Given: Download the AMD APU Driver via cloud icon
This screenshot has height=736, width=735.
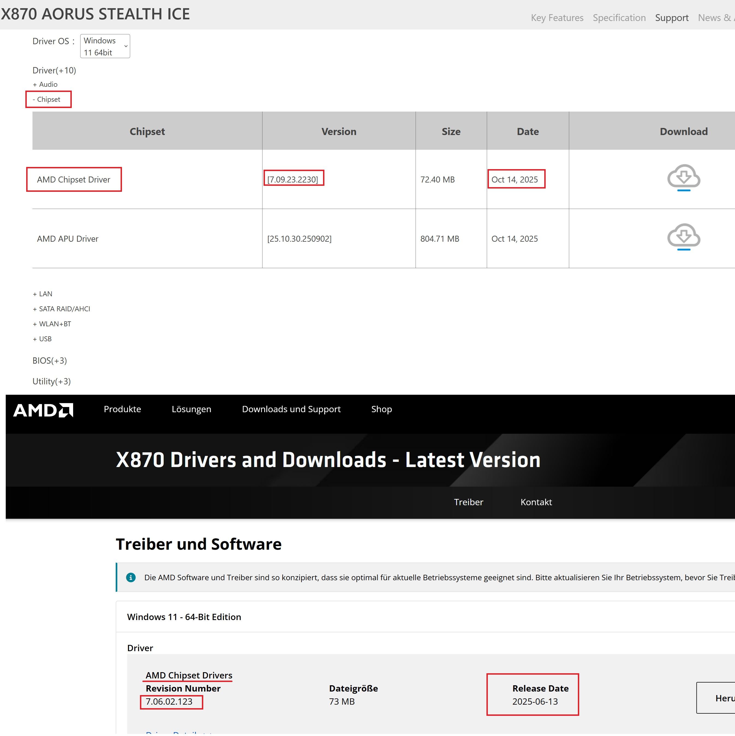Looking at the screenshot, I should (x=683, y=236).
